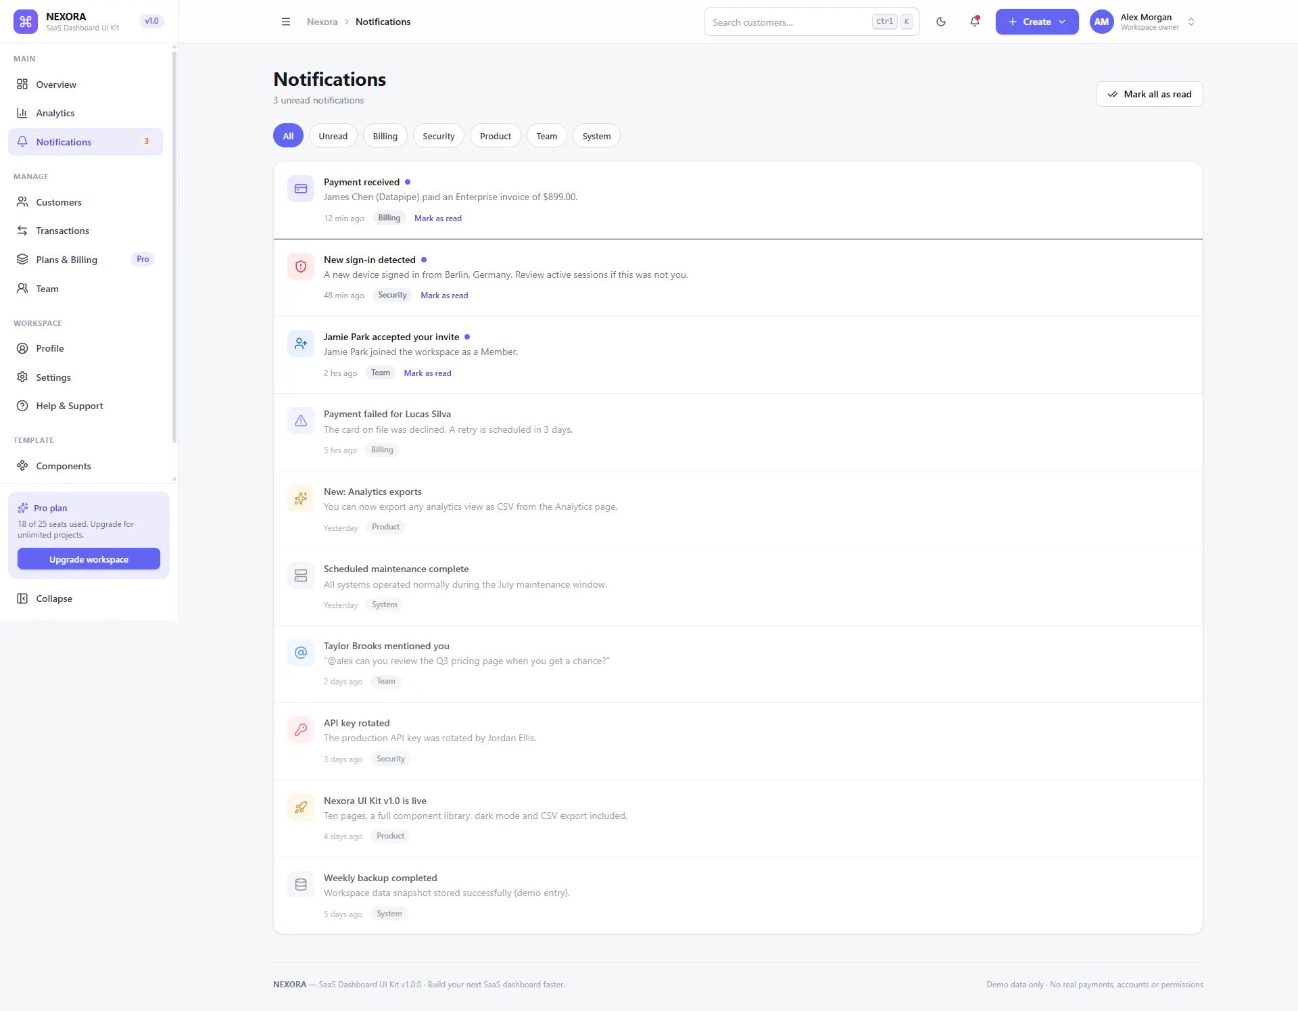Select the All filter pill

click(x=288, y=136)
